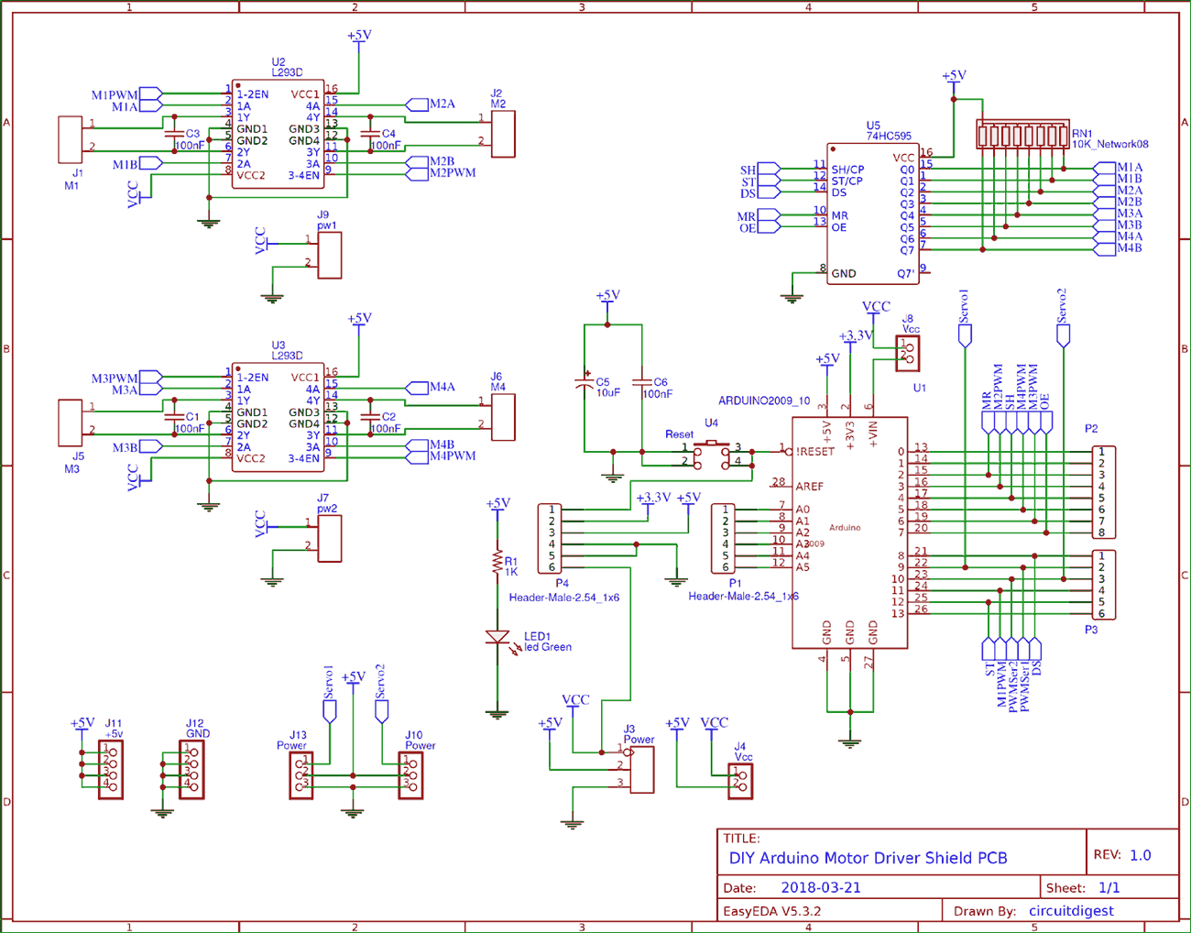1191x933 pixels.
Task: Click the LED1 green LED symbol
Action: pos(499,637)
